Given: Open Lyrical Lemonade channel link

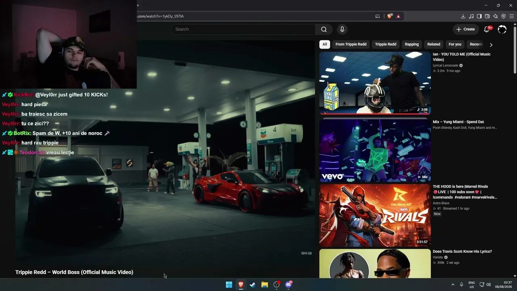Looking at the screenshot, I should pos(446,65).
